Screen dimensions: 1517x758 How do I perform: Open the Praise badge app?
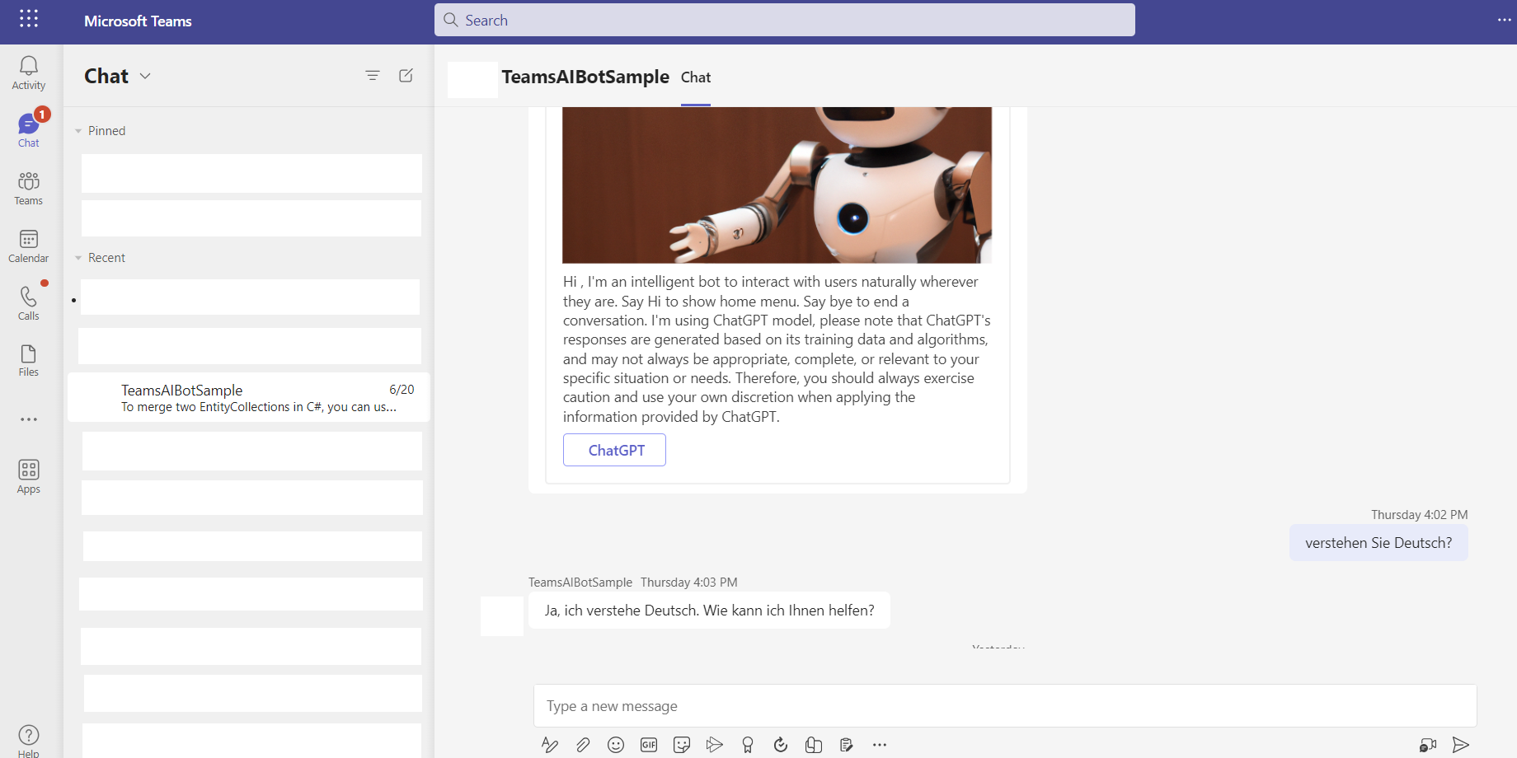pyautogui.click(x=748, y=745)
